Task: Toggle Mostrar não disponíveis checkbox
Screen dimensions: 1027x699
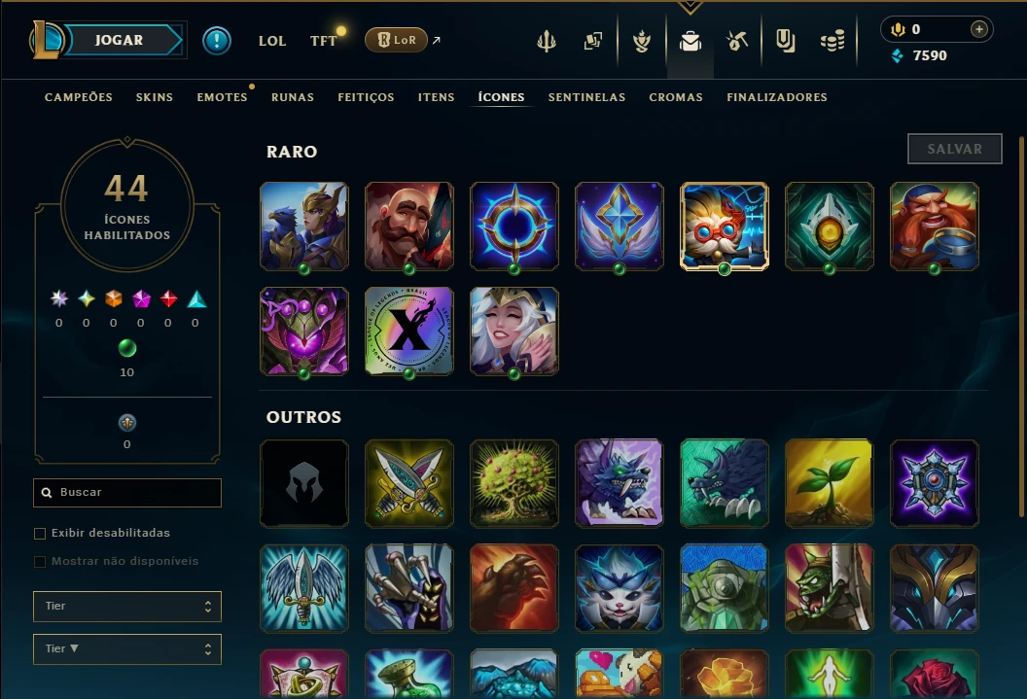Action: pos(40,562)
